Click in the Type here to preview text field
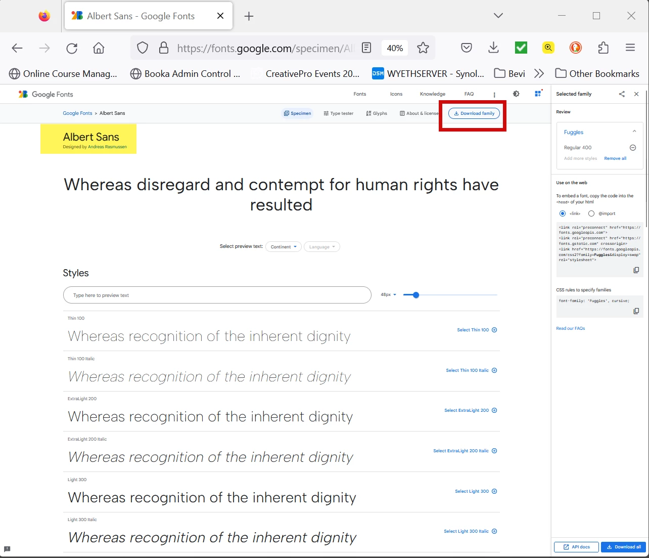This screenshot has height=558, width=649. (217, 295)
